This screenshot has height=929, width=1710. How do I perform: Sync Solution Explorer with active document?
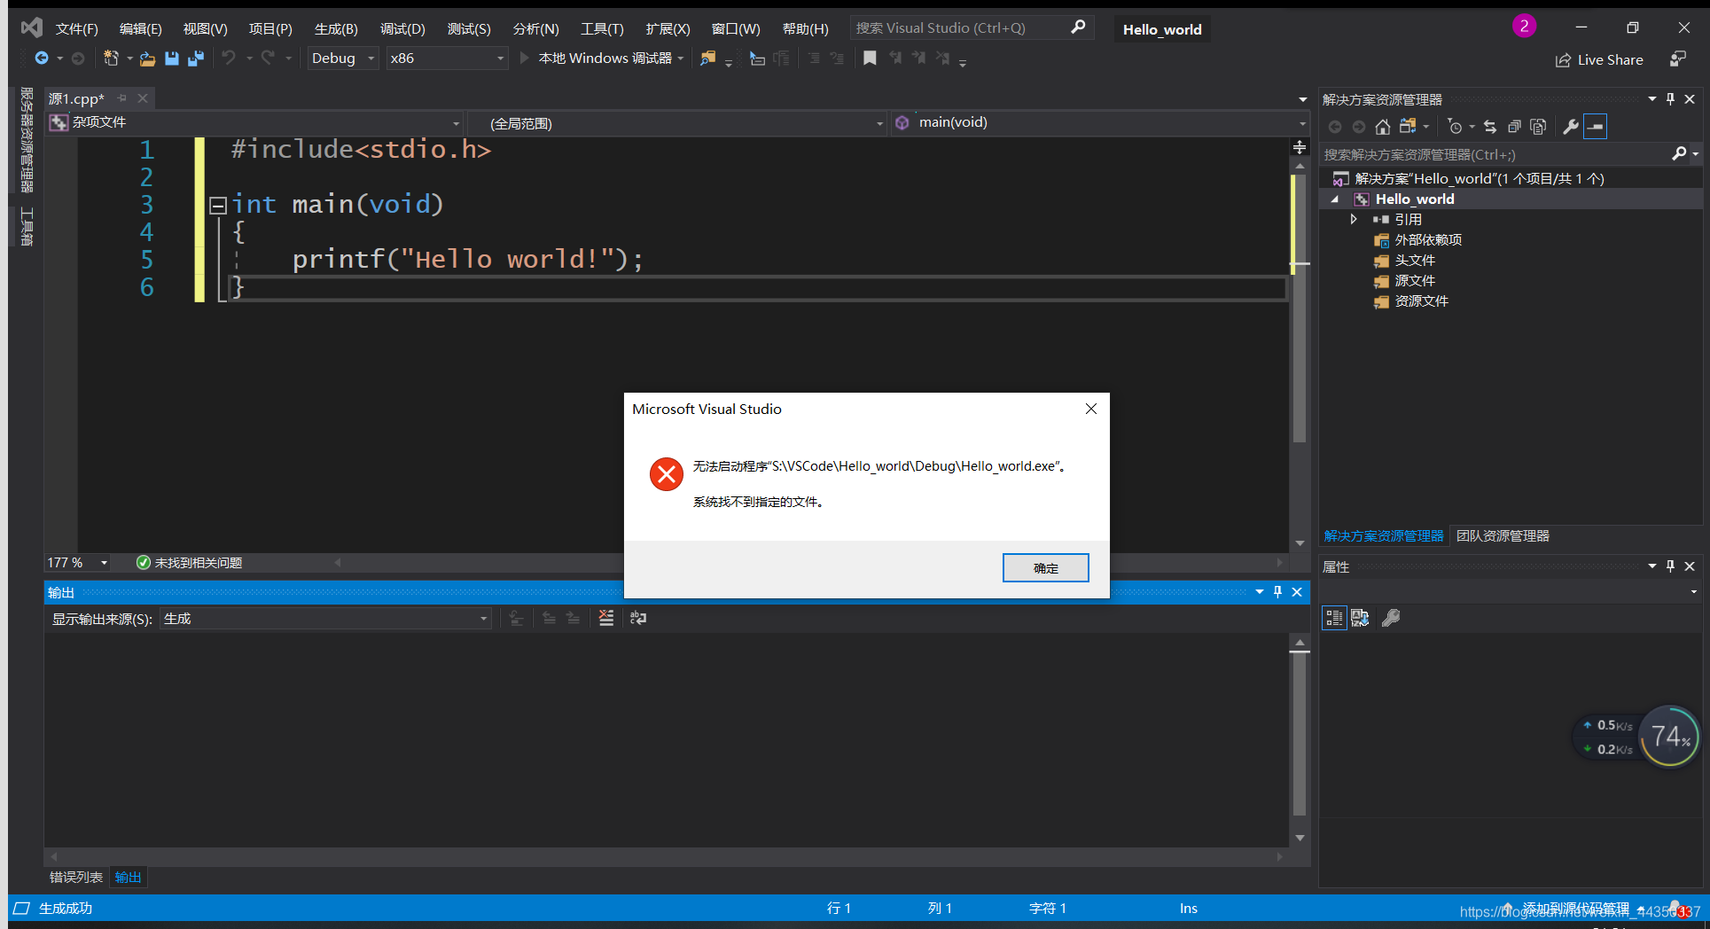click(1489, 126)
